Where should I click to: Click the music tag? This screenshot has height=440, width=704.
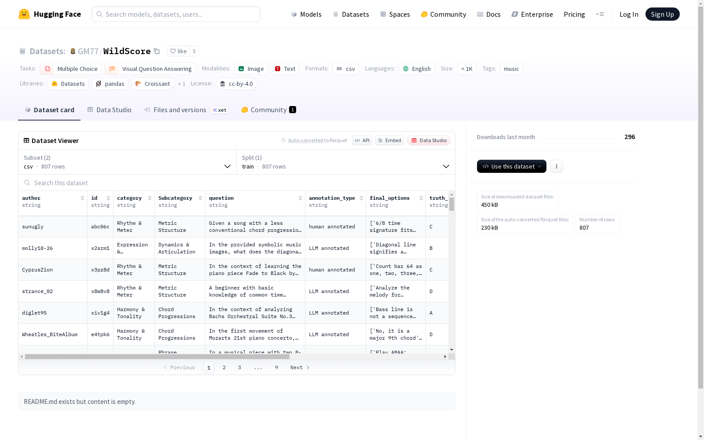[x=511, y=69]
